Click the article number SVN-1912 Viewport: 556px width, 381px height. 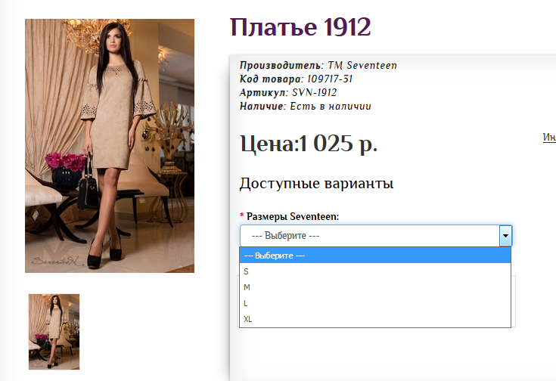click(315, 92)
